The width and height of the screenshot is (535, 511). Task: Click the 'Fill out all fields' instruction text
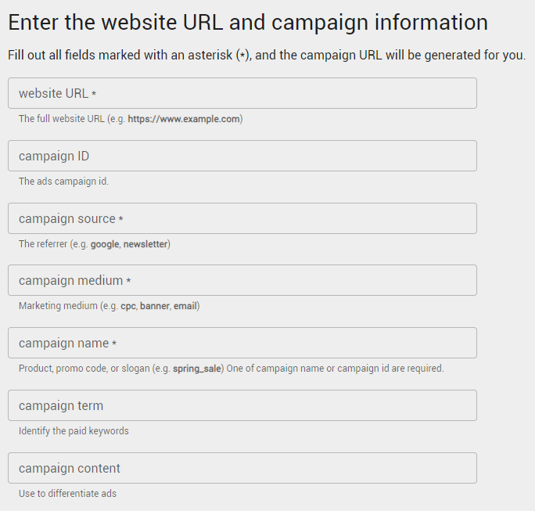coord(266,56)
